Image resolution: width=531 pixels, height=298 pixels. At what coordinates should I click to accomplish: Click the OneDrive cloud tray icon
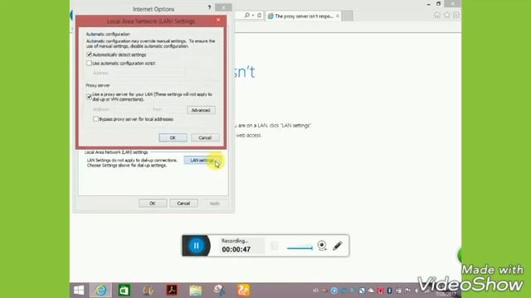371,291
